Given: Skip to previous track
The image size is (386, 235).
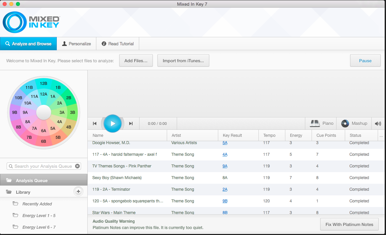Looking at the screenshot, I should pos(95,123).
